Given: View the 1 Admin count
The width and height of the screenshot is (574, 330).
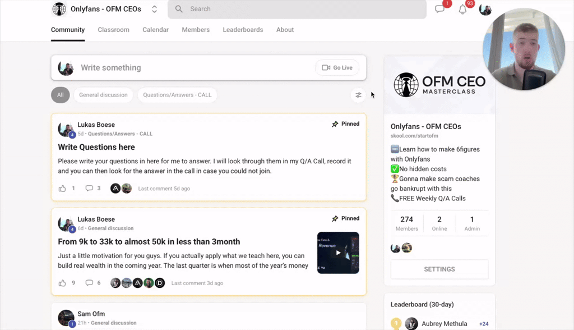Looking at the screenshot, I should tap(472, 223).
